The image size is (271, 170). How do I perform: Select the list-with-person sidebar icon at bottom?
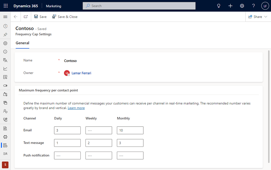(x=5, y=153)
